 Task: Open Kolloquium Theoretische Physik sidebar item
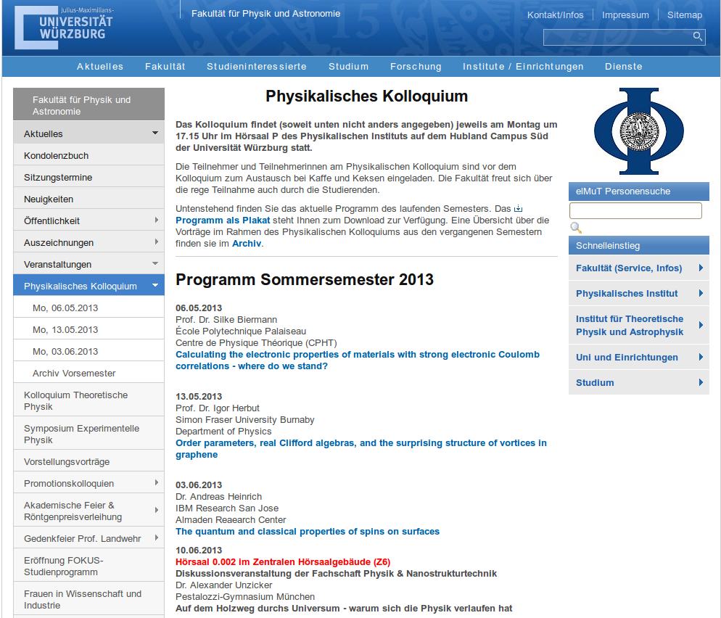(88, 400)
